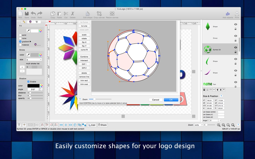Select the material fill radio button

pos(20,45)
